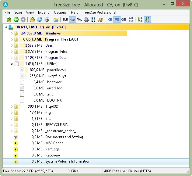The image size is (192, 176).
Task: Click the Free Space status bar text
Action: (x=28, y=171)
